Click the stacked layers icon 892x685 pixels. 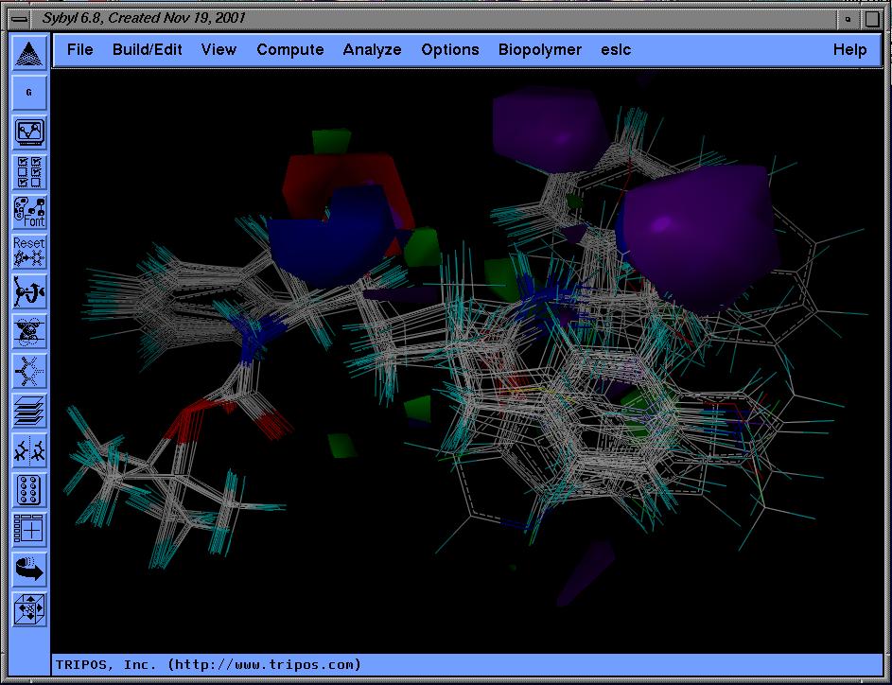29,411
